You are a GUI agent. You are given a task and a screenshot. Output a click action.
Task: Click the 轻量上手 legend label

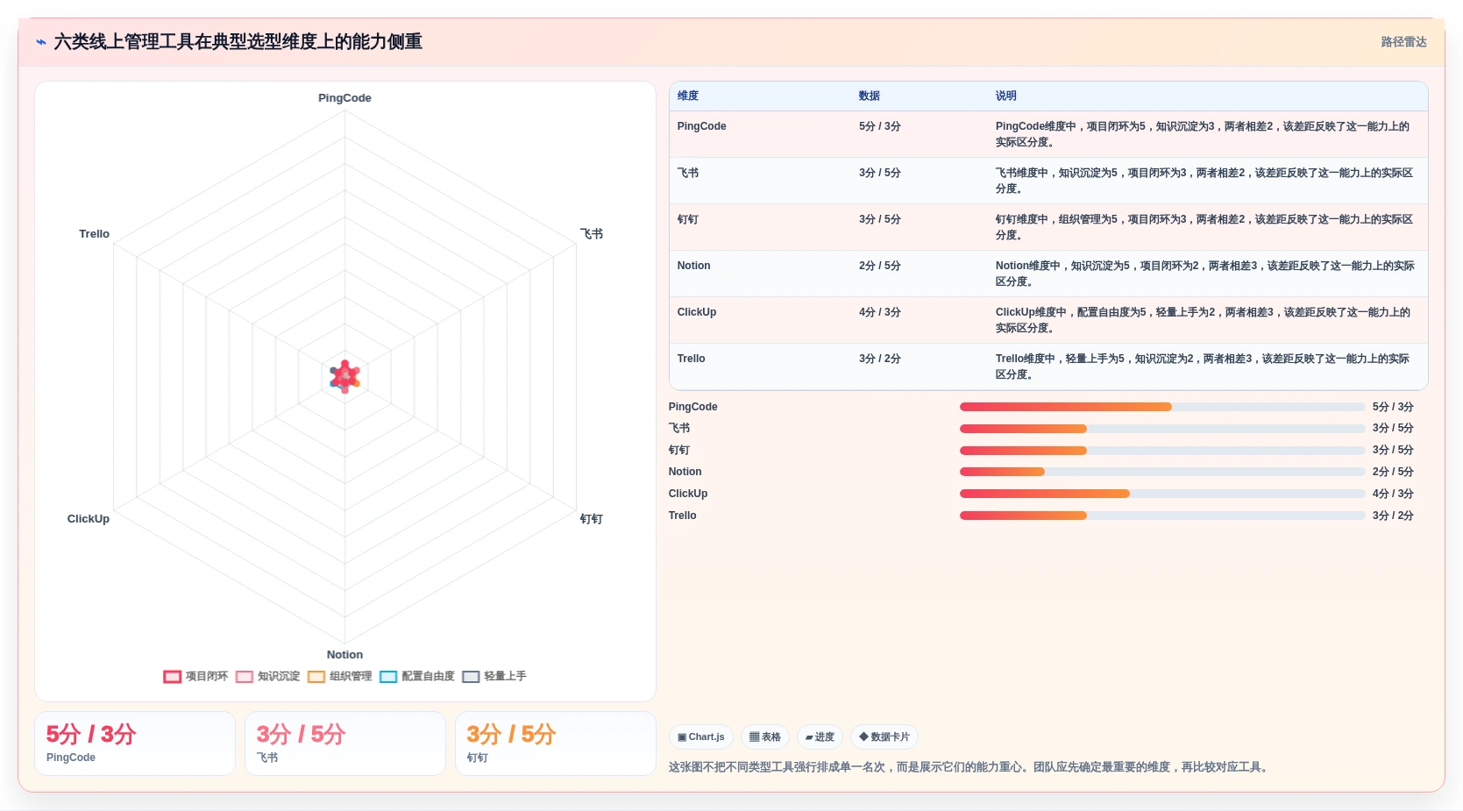(505, 676)
